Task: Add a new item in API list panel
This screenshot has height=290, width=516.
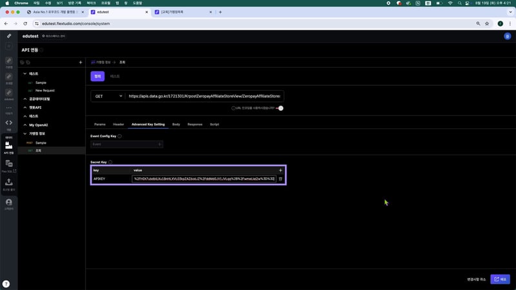Action: pyautogui.click(x=80, y=63)
